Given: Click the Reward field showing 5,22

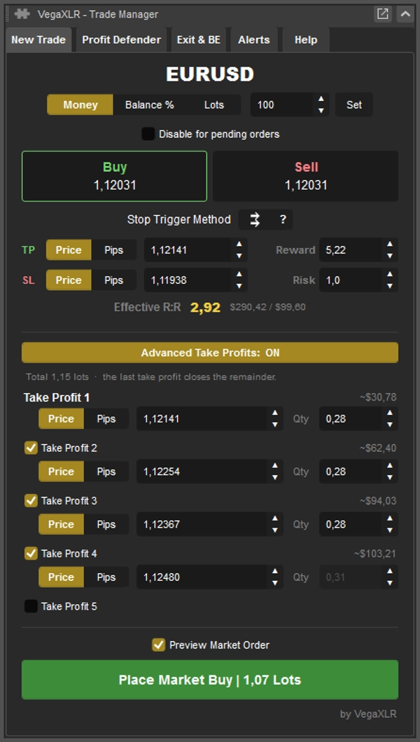Looking at the screenshot, I should coord(351,250).
